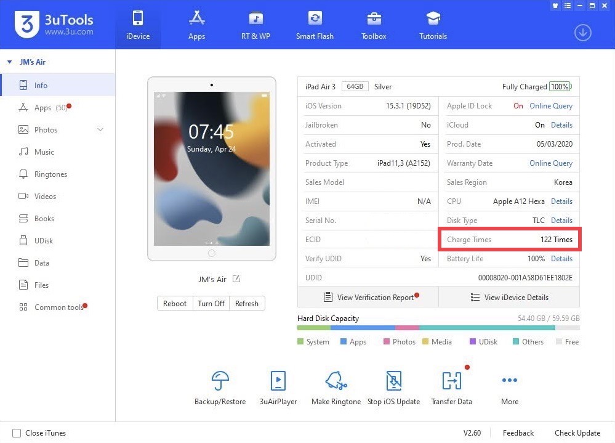Click the System legend color swatch
615x443 pixels.
(x=300, y=341)
